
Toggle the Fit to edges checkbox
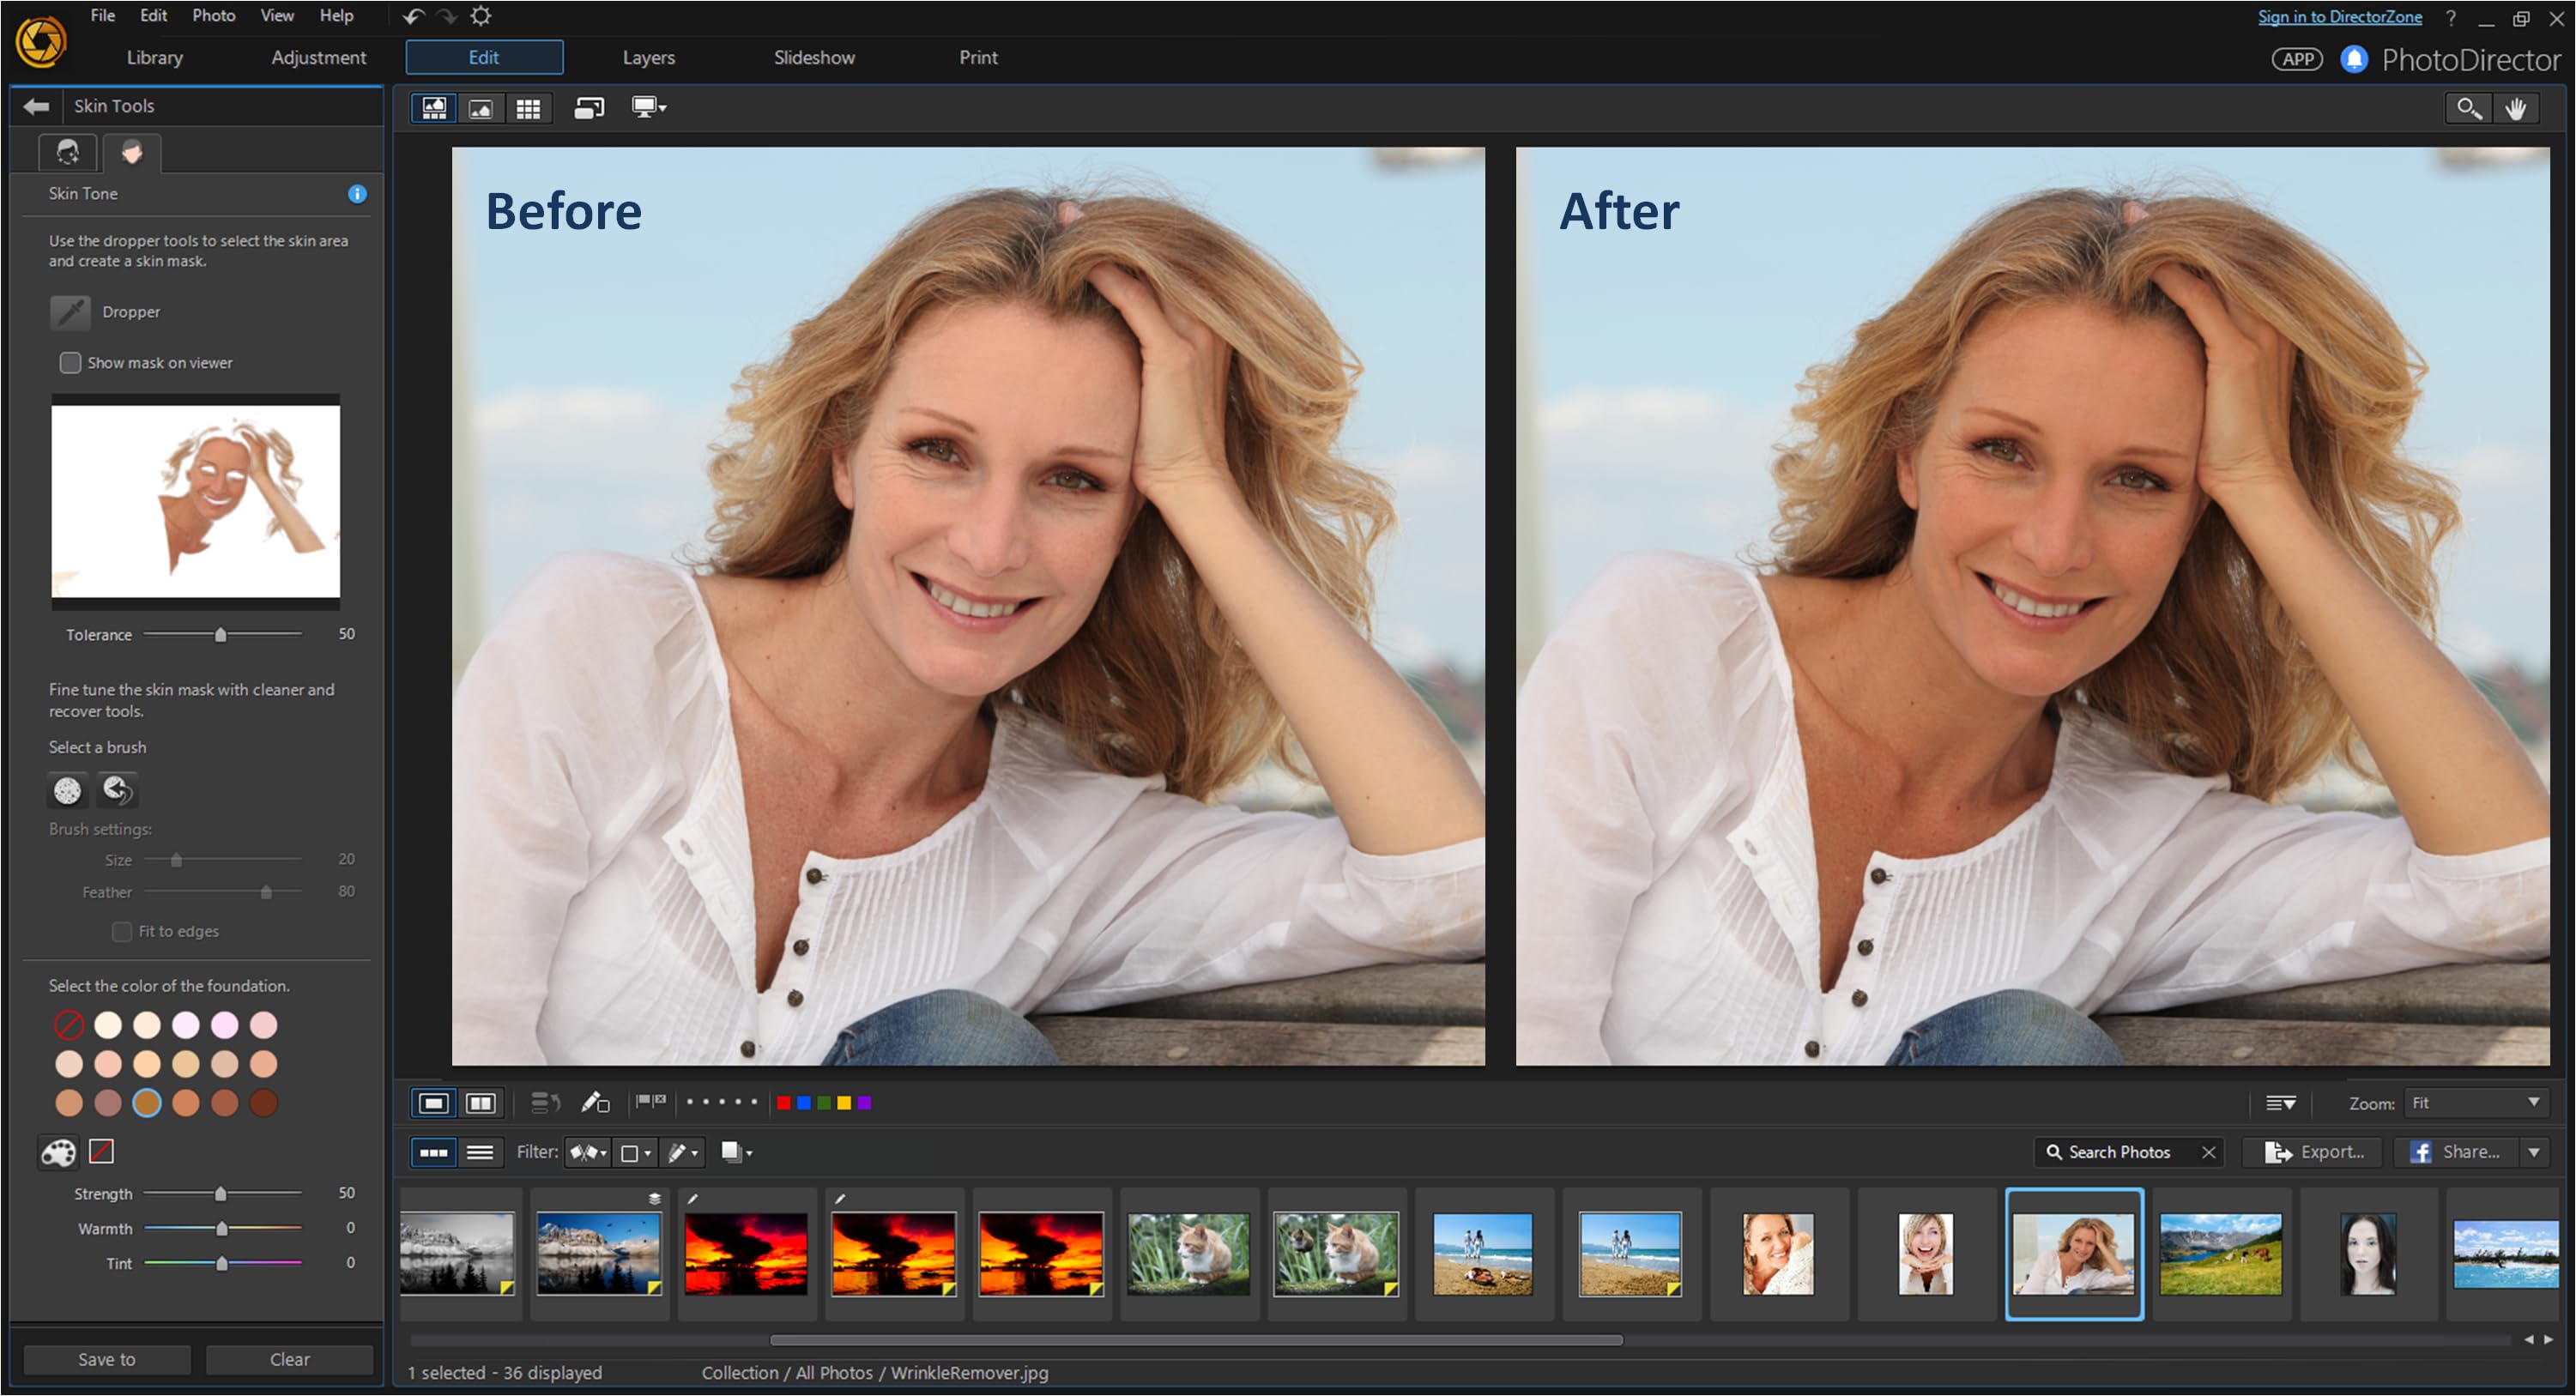pos(122,932)
